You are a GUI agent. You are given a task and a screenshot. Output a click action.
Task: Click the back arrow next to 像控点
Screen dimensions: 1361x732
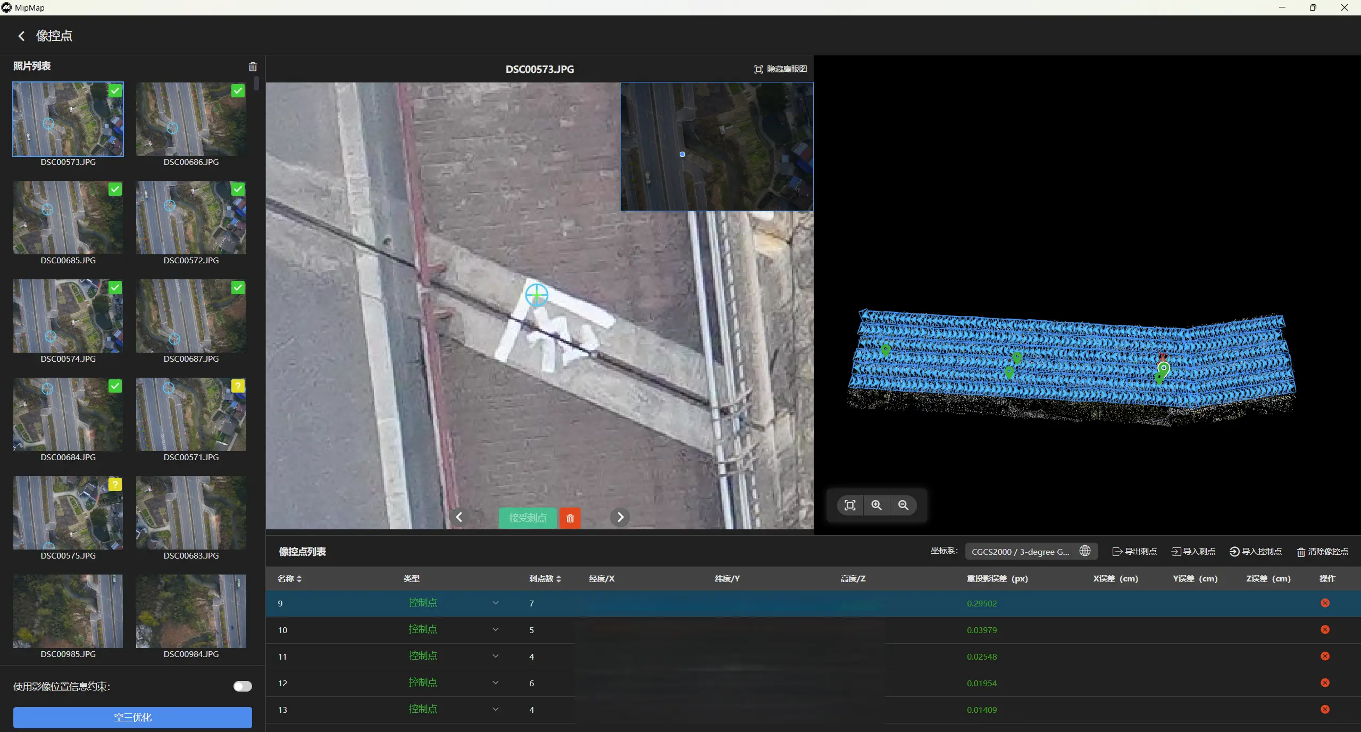coord(21,36)
